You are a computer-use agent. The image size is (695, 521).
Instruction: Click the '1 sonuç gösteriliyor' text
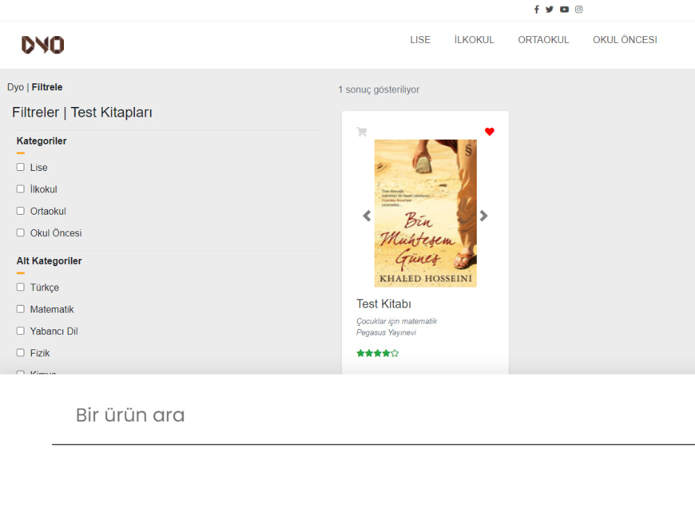[379, 90]
